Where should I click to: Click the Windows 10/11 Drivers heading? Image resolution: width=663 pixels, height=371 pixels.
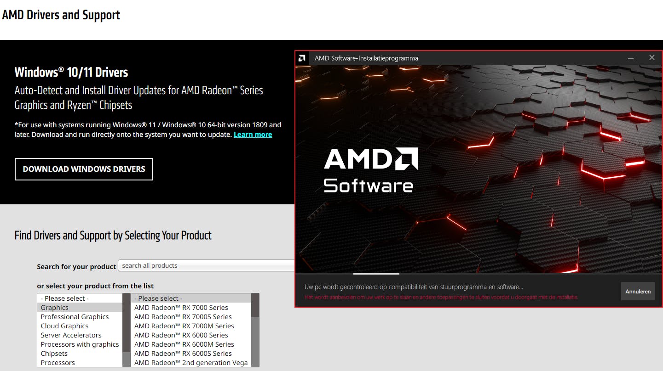[x=71, y=72]
